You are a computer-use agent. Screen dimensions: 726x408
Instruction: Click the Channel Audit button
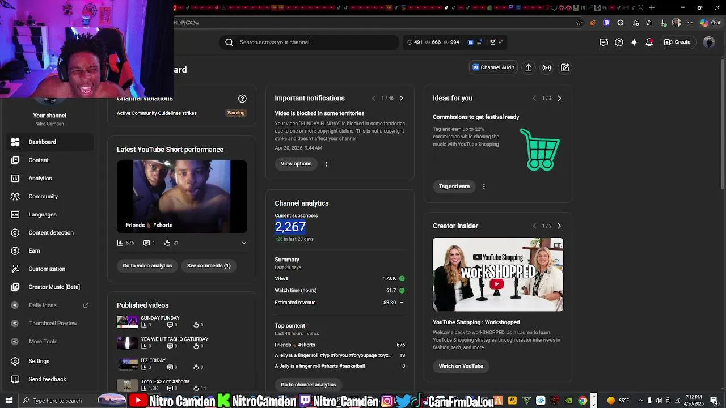[x=493, y=67]
